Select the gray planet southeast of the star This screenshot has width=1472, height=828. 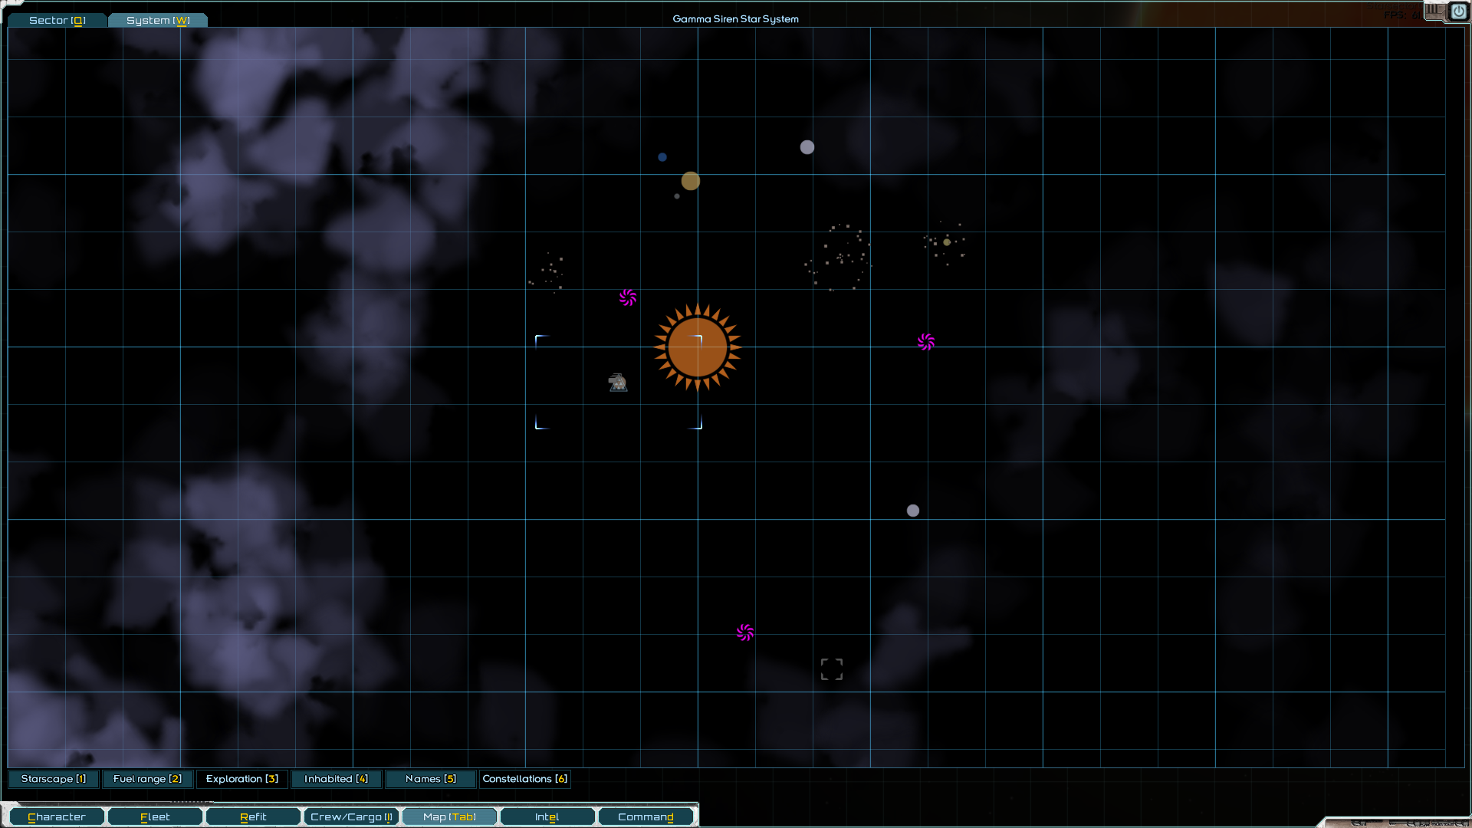913,511
